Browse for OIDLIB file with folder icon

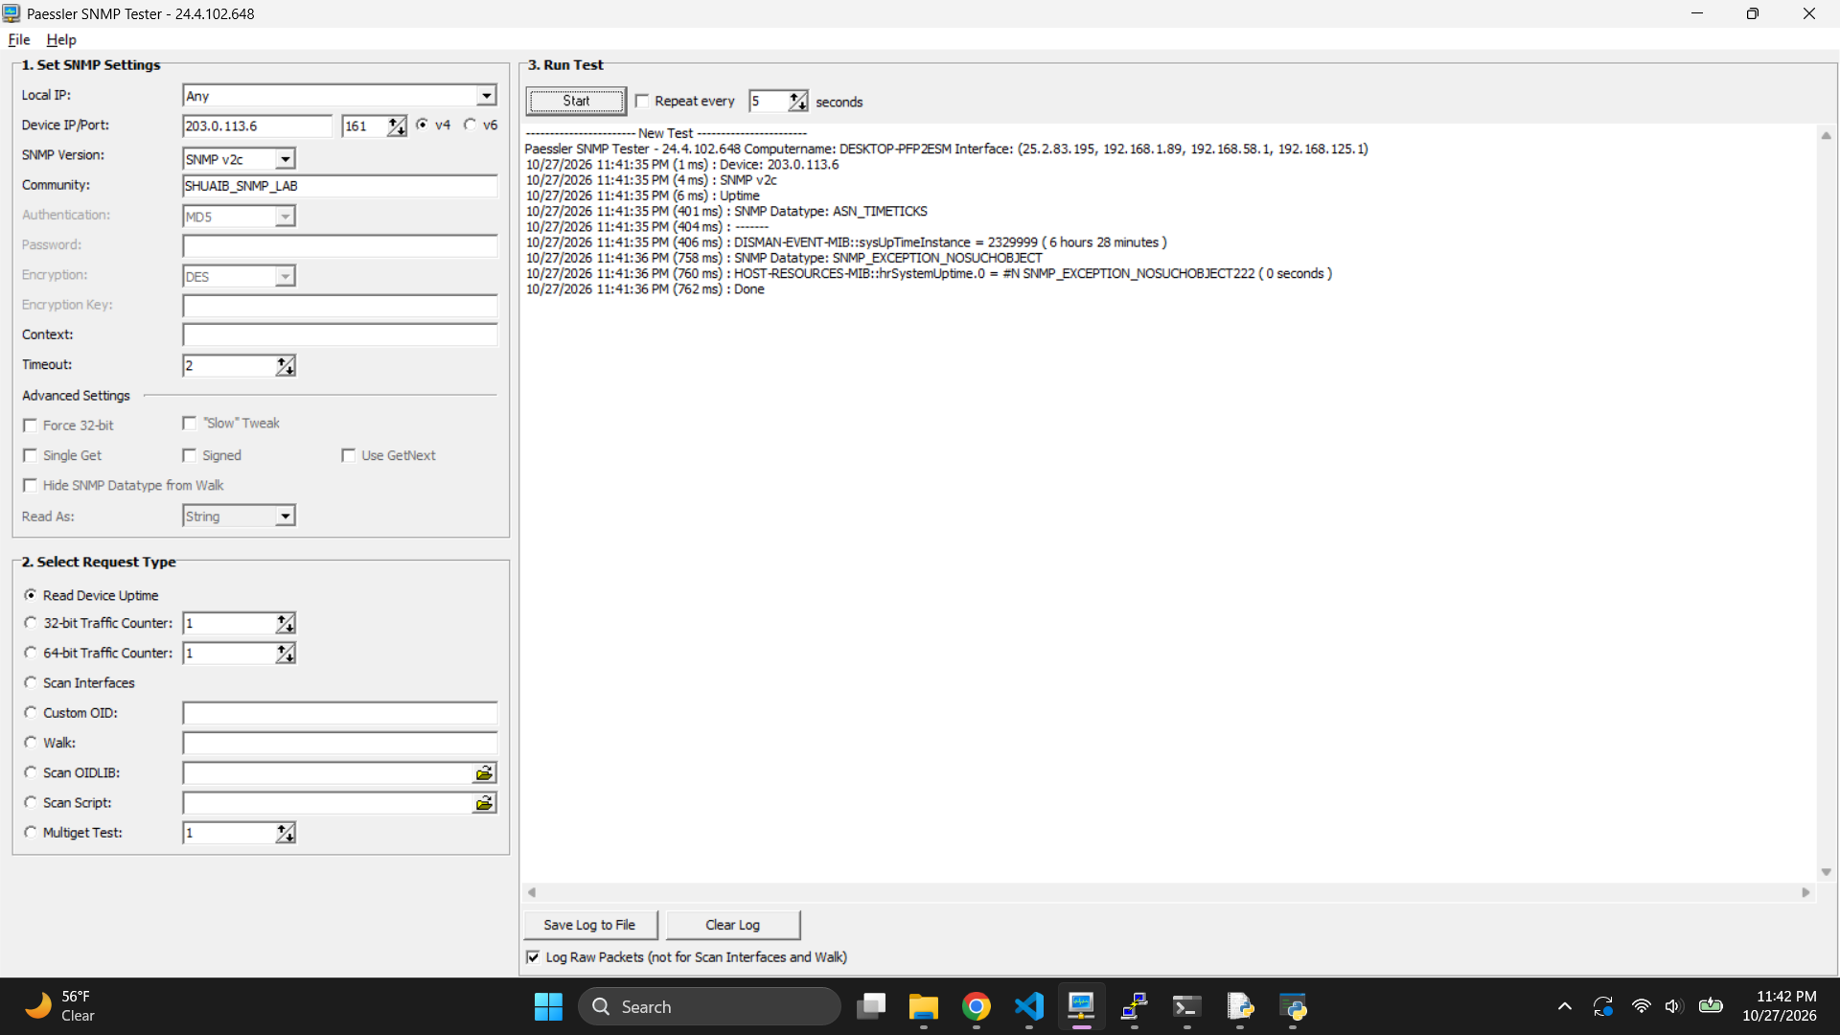click(x=484, y=773)
